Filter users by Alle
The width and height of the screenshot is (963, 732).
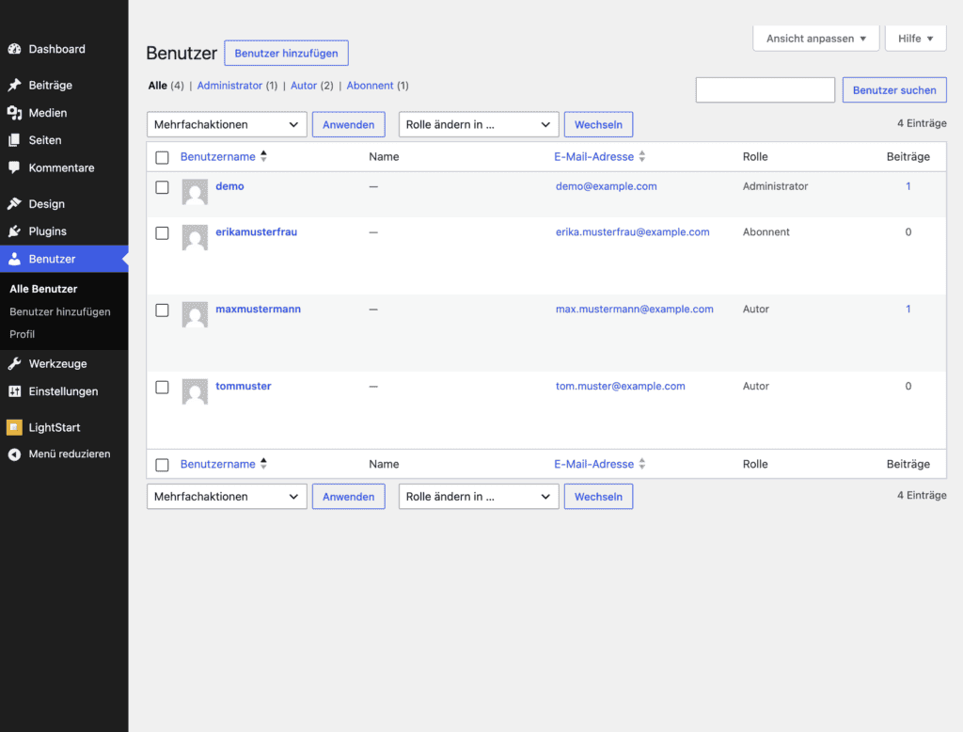pos(157,86)
